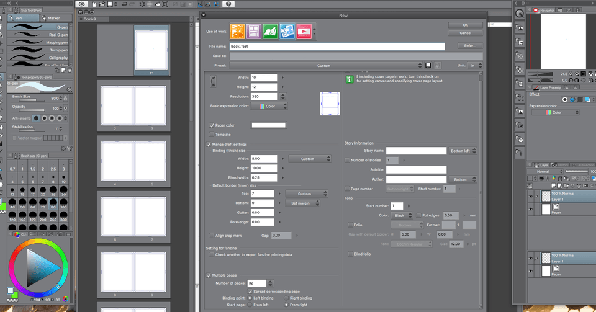Viewport: 596px width, 312px height.
Task: Open the help question mark icon
Action: point(228,4)
